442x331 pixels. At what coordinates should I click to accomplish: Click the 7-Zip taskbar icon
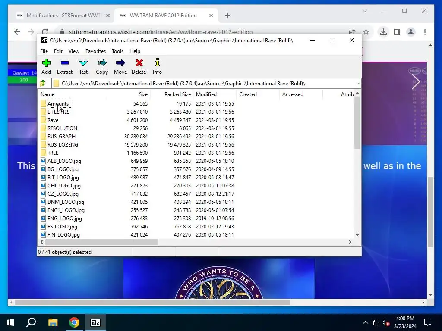pos(95,322)
